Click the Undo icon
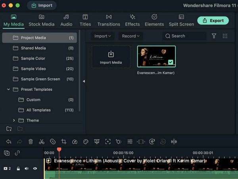 [9, 142]
